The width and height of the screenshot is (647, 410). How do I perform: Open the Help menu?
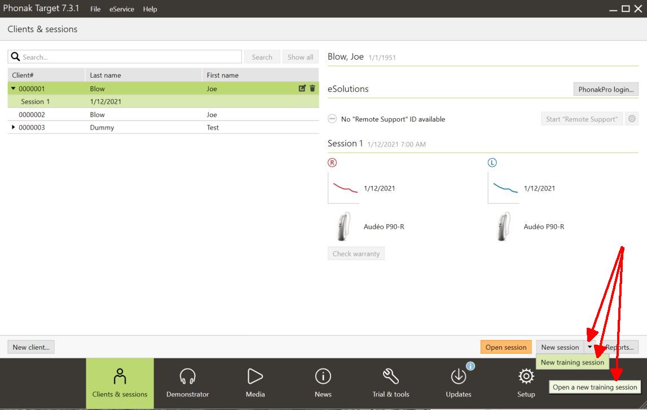[150, 9]
